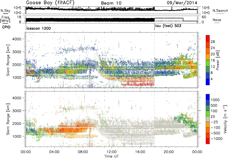Click the '08:00' time axis tick label
The height and width of the screenshot is (158, 228).
coord(83,152)
